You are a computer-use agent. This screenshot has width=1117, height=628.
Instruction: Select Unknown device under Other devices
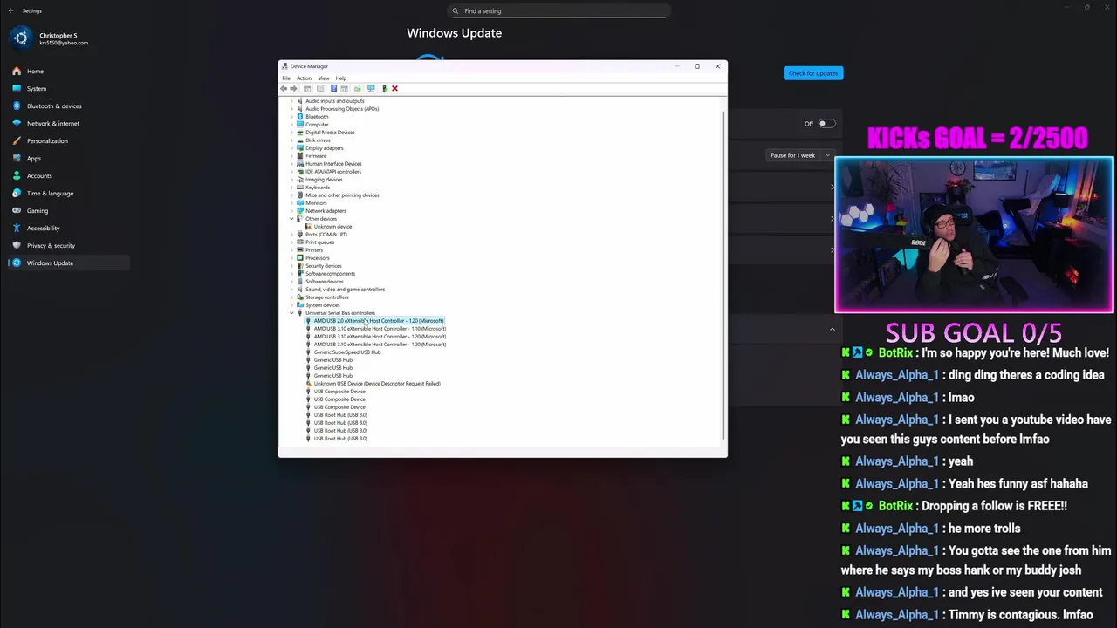pyautogui.click(x=332, y=226)
